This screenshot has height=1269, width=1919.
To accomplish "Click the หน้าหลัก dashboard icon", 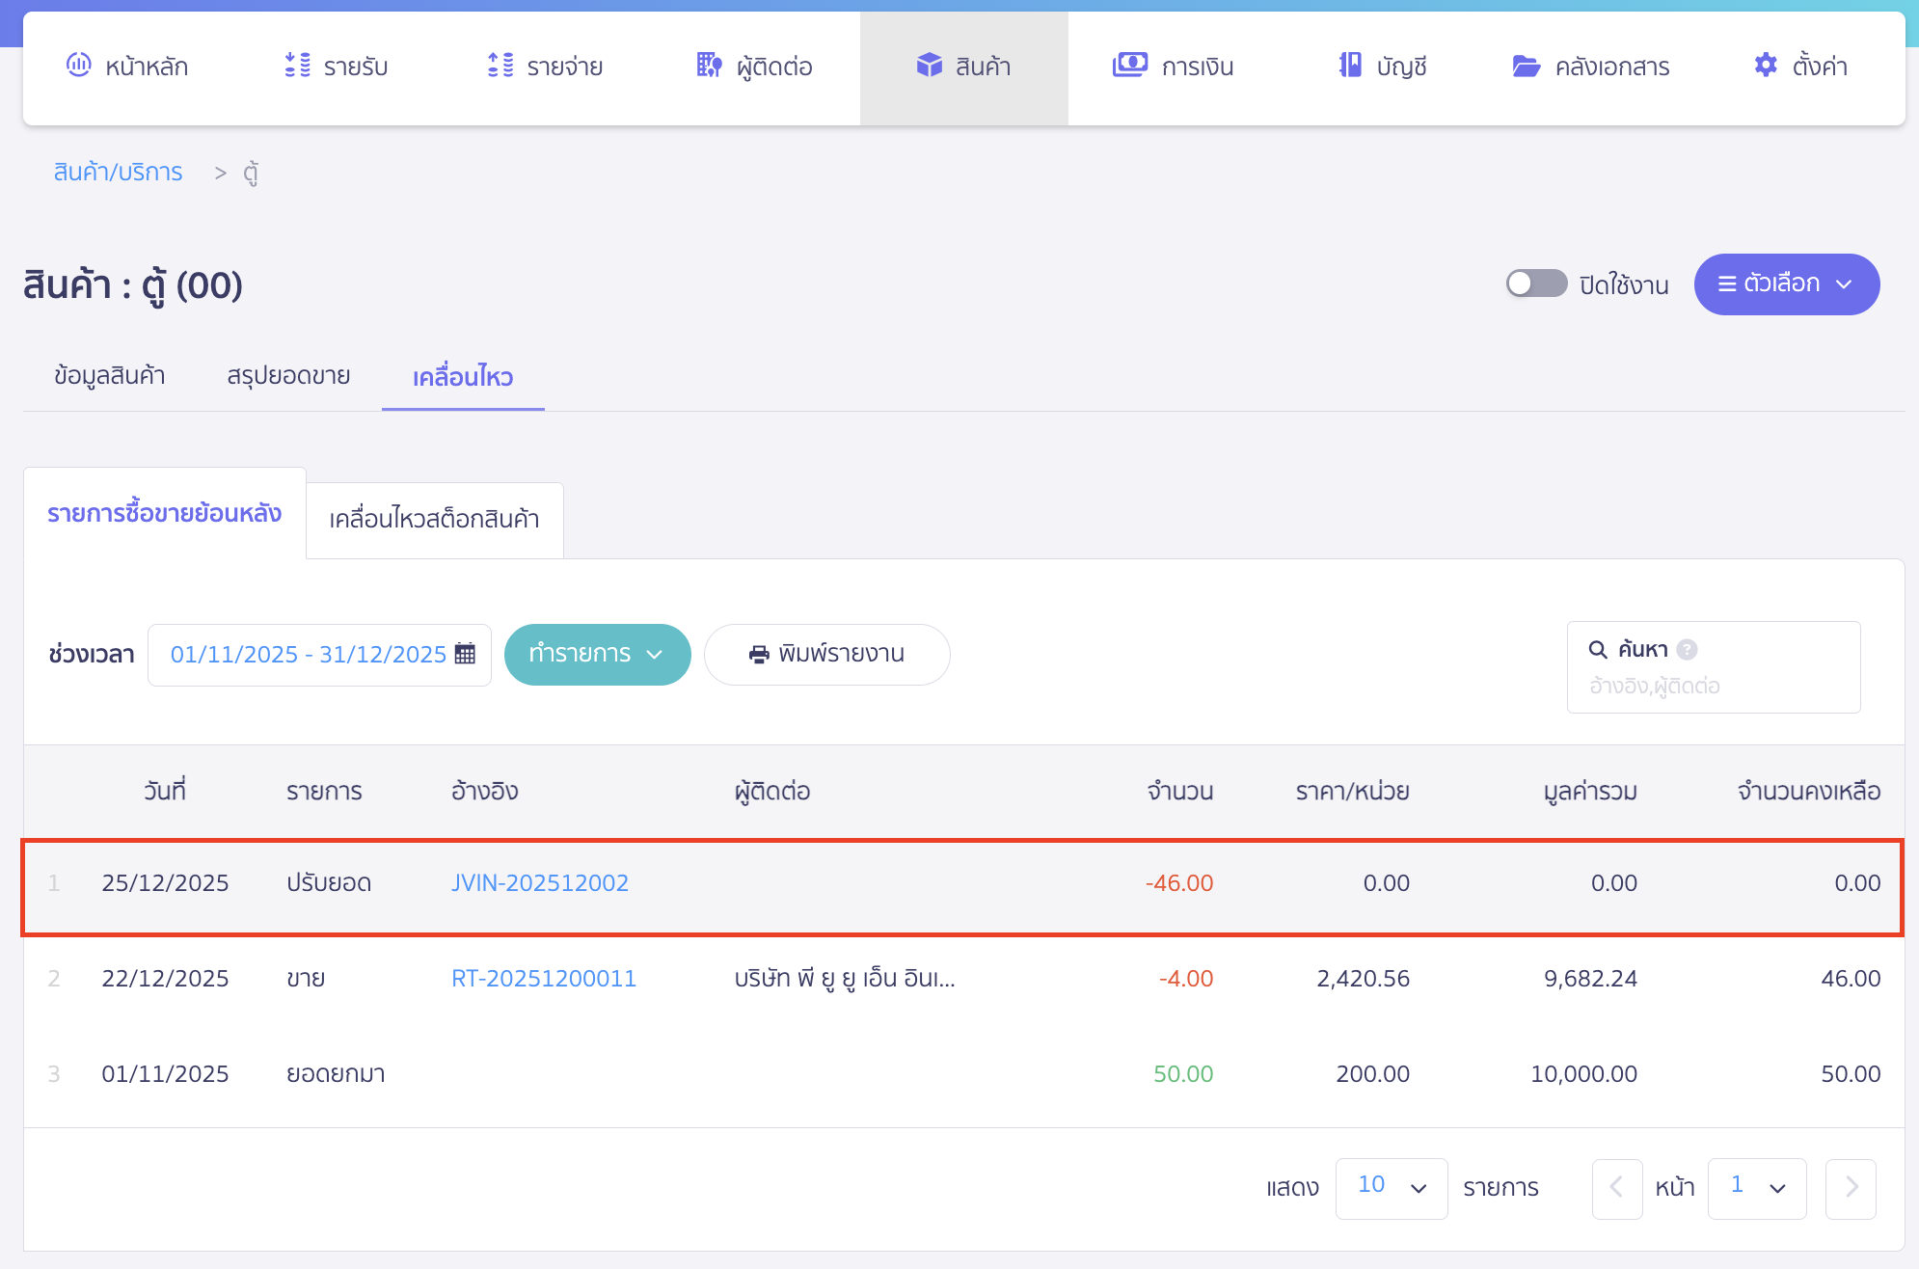I will tap(78, 66).
